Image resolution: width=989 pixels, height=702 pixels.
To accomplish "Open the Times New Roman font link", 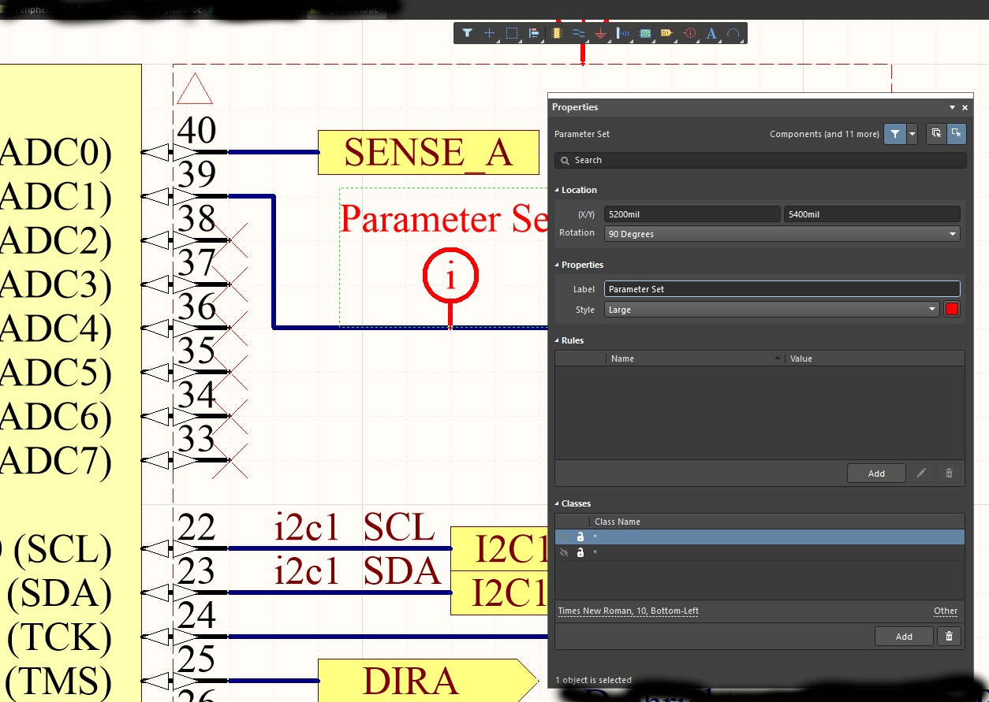I will click(x=628, y=611).
